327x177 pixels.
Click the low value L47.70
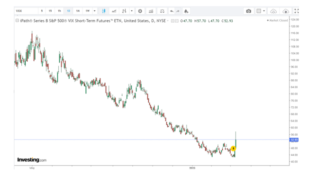click(x=214, y=21)
